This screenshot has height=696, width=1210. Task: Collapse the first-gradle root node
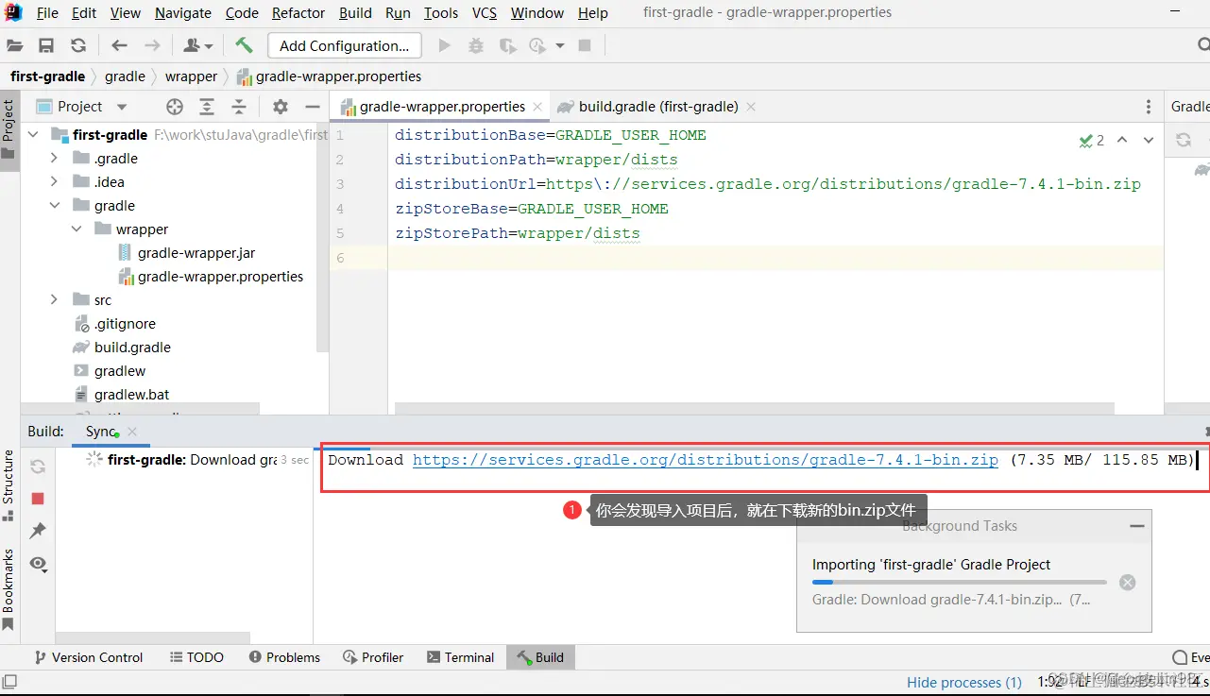coord(34,135)
